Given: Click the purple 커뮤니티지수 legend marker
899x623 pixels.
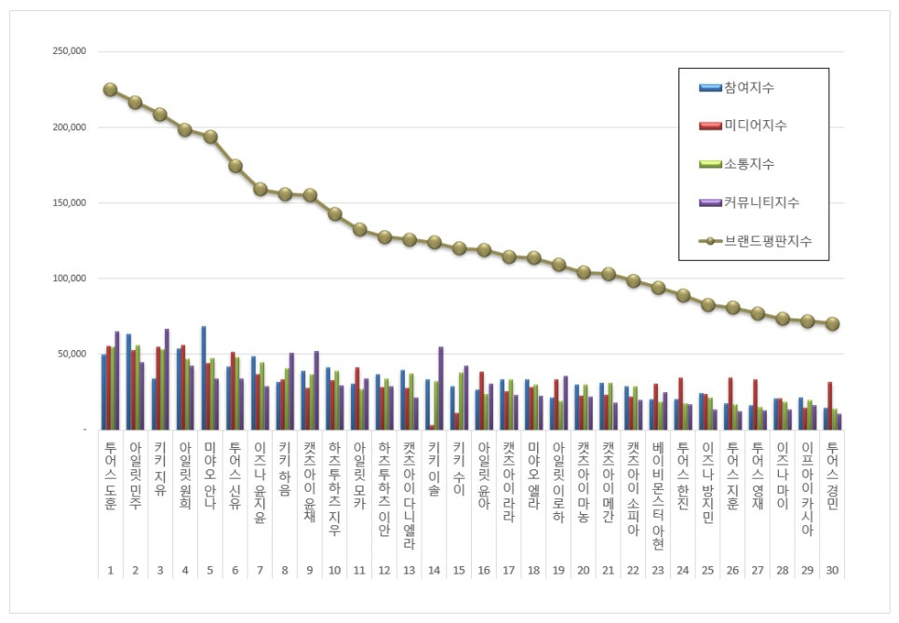Looking at the screenshot, I should (x=710, y=202).
